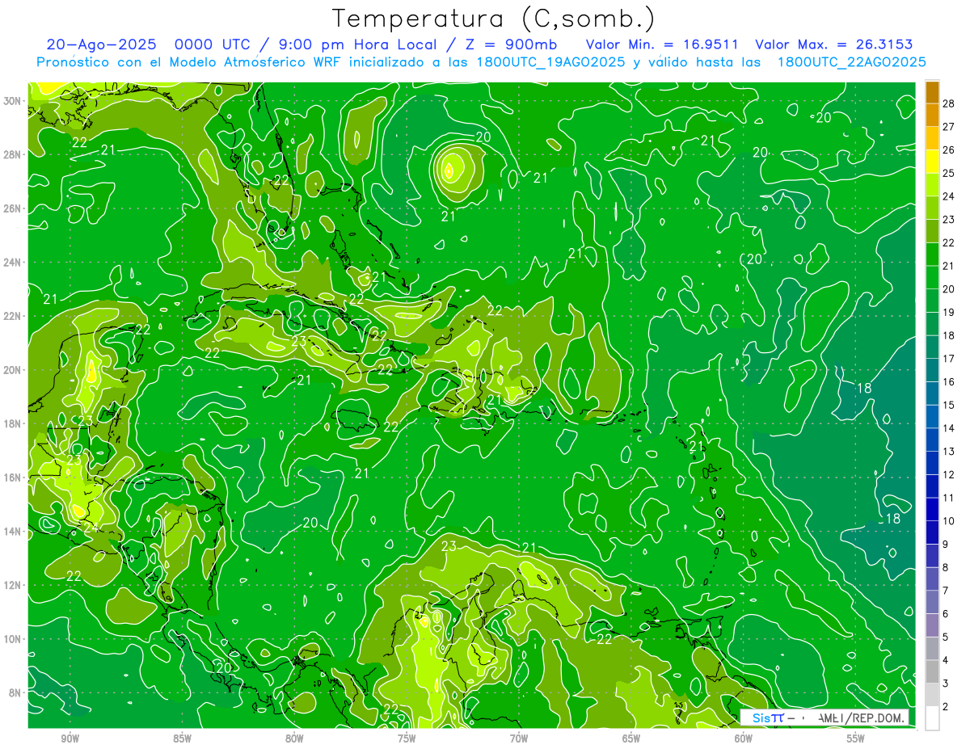Click the color scale label 17
The image size is (970, 749).
pyautogui.click(x=949, y=359)
